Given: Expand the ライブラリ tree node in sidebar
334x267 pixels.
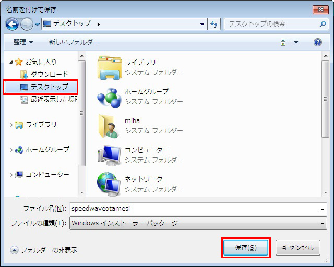Looking at the screenshot, I should click(12, 125).
